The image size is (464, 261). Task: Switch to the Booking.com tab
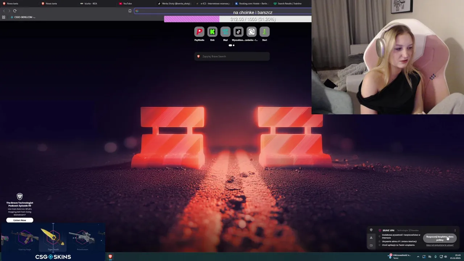point(252,4)
